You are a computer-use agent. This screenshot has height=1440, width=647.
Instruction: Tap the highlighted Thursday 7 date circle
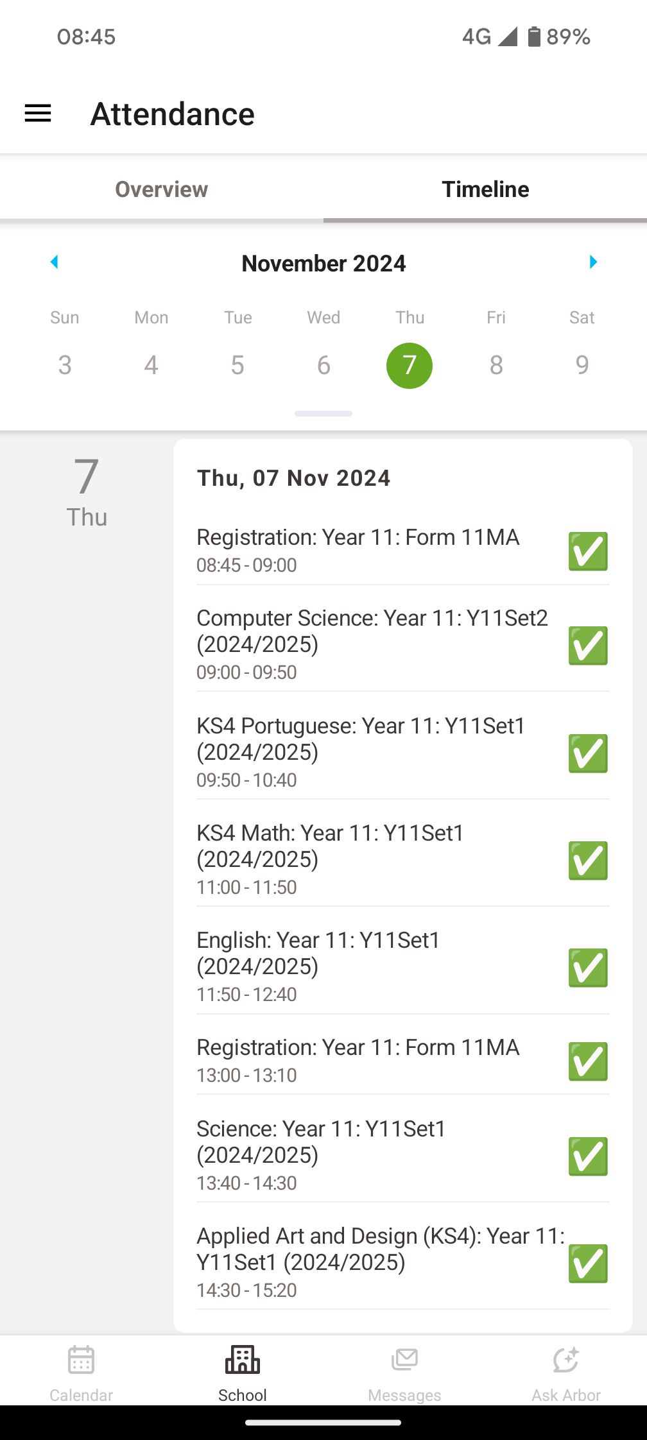[x=410, y=365]
